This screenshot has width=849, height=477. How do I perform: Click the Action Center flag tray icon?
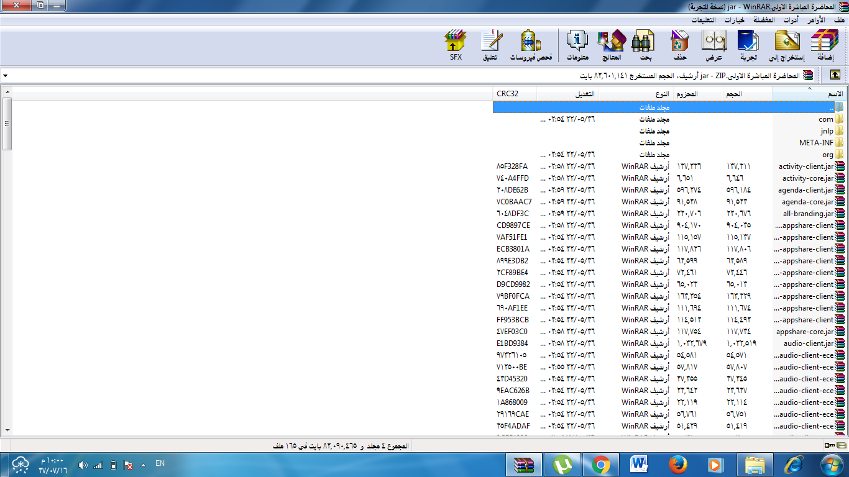(x=129, y=465)
